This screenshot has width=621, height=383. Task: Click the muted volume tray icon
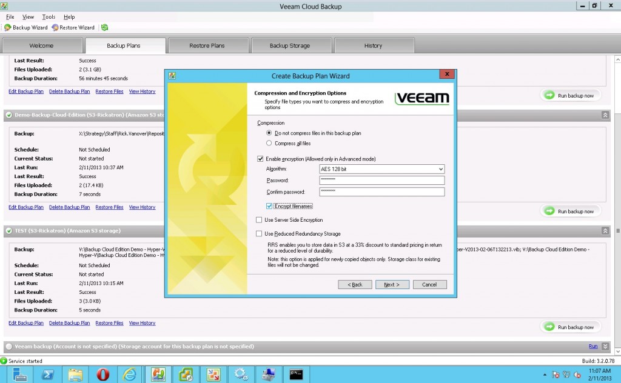577,375
